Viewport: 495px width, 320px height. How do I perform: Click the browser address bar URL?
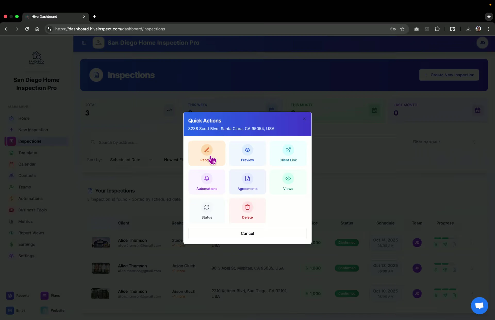pos(110,29)
